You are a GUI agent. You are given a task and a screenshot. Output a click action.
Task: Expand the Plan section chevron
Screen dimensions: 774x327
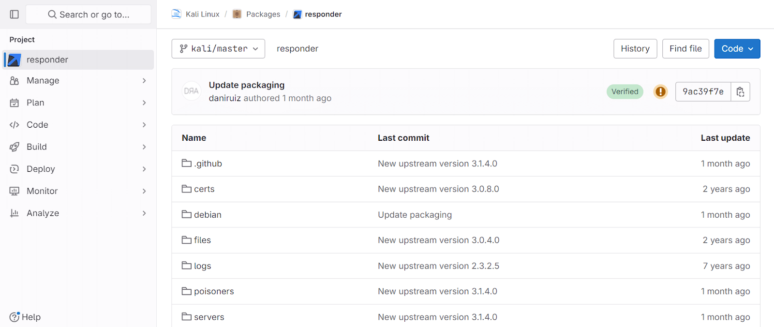click(x=144, y=103)
